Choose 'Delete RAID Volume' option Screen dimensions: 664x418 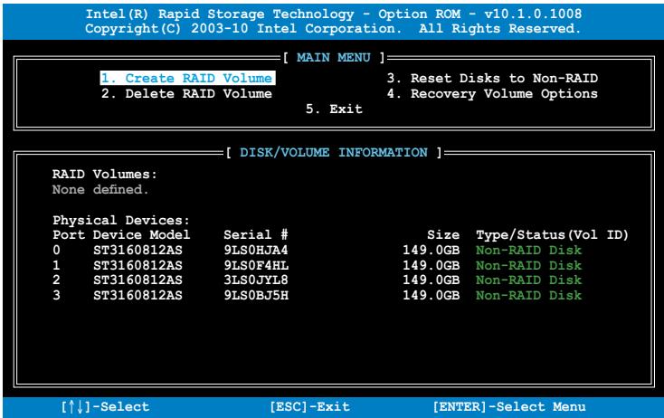click(186, 93)
